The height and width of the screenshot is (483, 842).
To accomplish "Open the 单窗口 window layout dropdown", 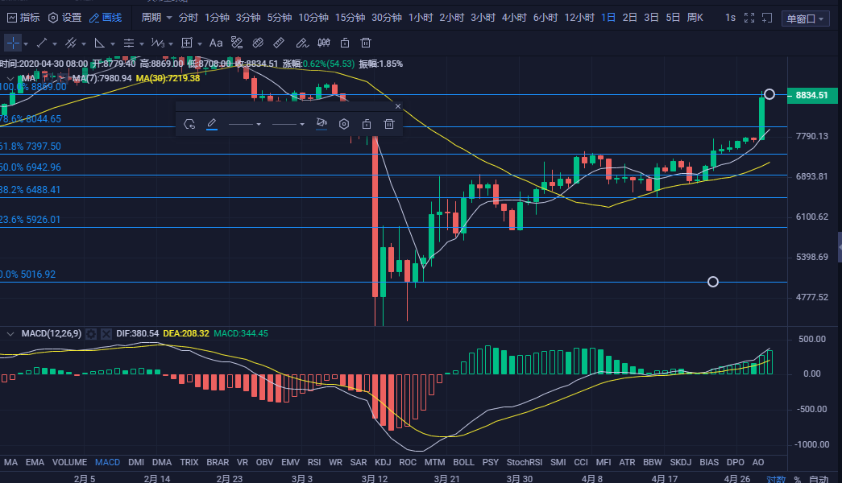I will click(806, 19).
